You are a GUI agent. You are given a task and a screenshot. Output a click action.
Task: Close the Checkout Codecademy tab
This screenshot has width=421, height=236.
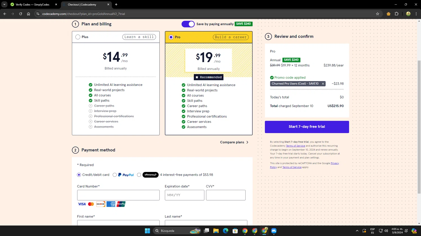(108, 4)
